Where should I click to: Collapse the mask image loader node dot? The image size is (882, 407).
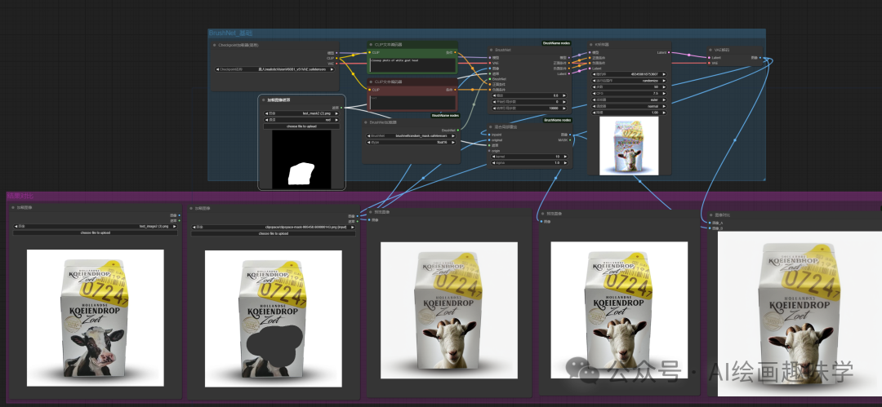tap(263, 100)
